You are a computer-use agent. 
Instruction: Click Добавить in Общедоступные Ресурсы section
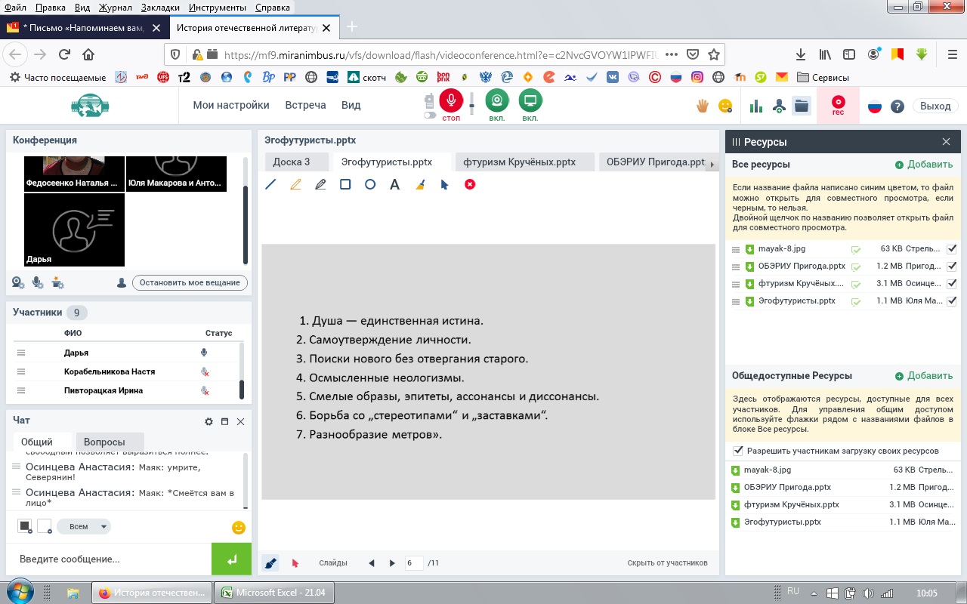pos(924,376)
